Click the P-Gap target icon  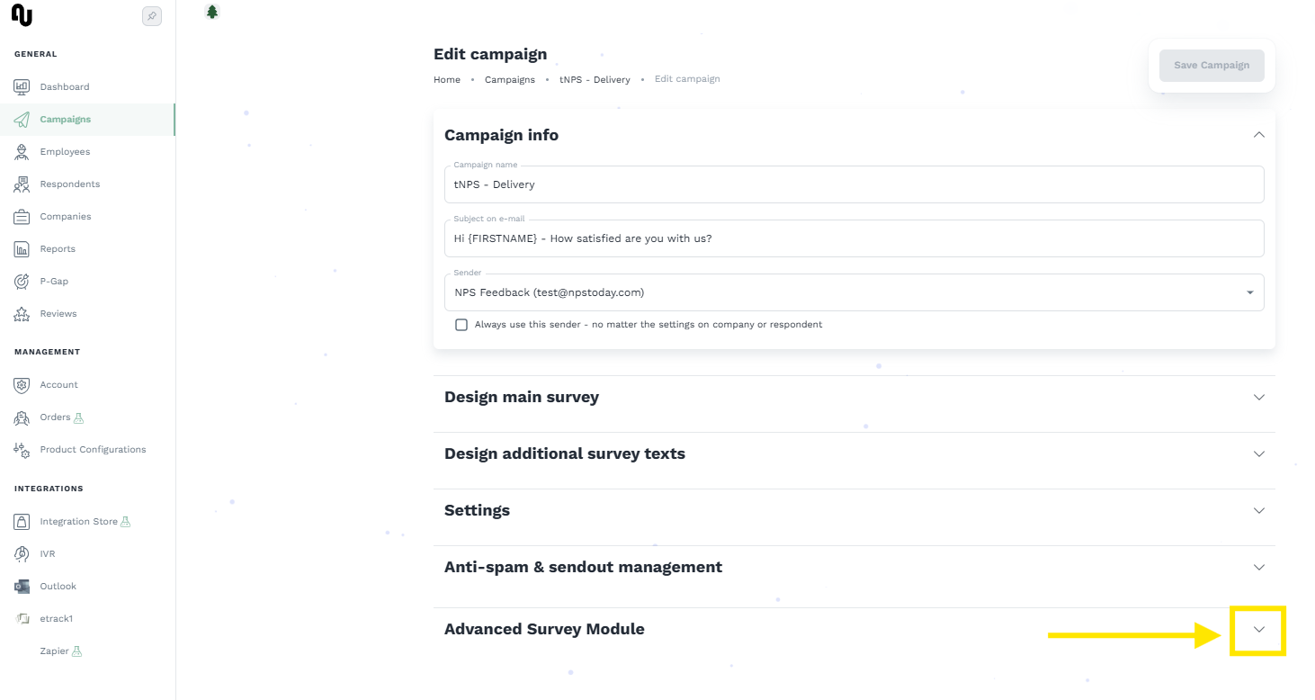tap(22, 282)
